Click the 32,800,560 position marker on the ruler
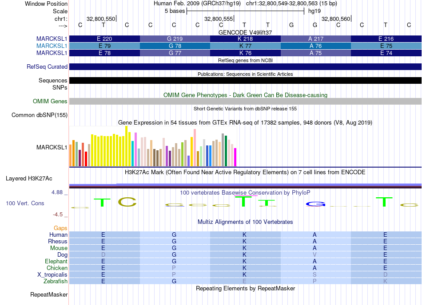Screen dimensions: 422x305 pyautogui.click(x=336, y=19)
